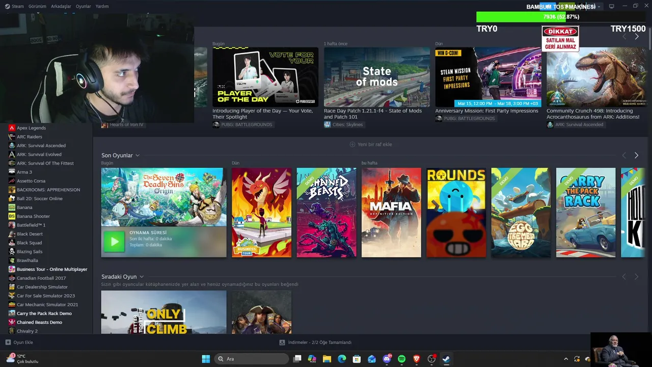
Task: Open PUBG: BATTLEGROUNDS label under Player of the Day
Action: pos(242,124)
